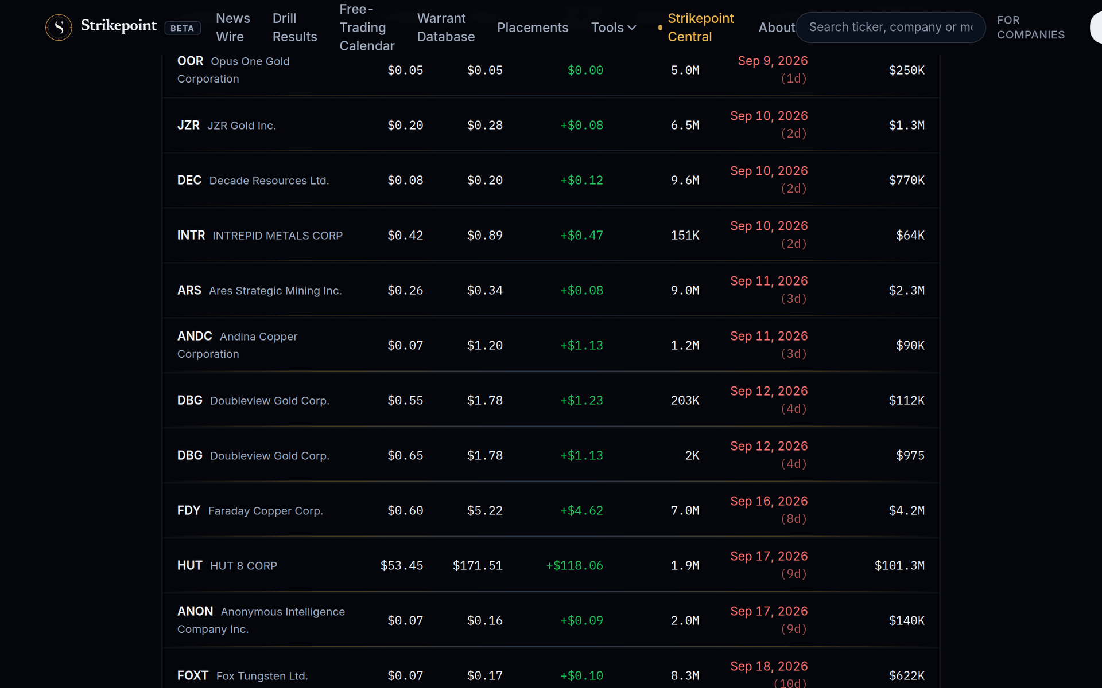This screenshot has width=1102, height=688.
Task: Click the $975 value cell
Action: (910, 455)
